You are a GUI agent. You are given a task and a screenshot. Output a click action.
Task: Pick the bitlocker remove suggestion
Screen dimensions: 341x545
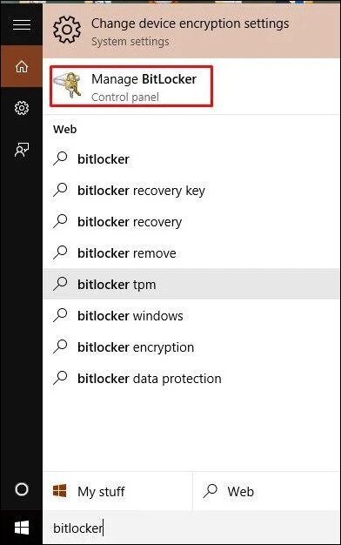tap(191, 253)
